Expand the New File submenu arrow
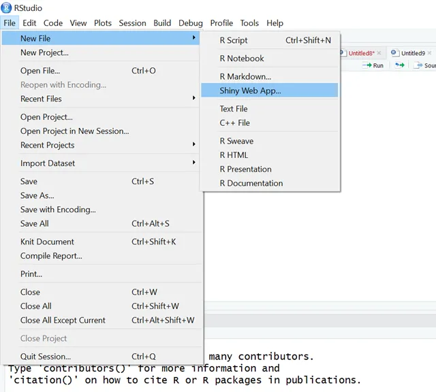This screenshot has height=392, width=436. pyautogui.click(x=193, y=37)
